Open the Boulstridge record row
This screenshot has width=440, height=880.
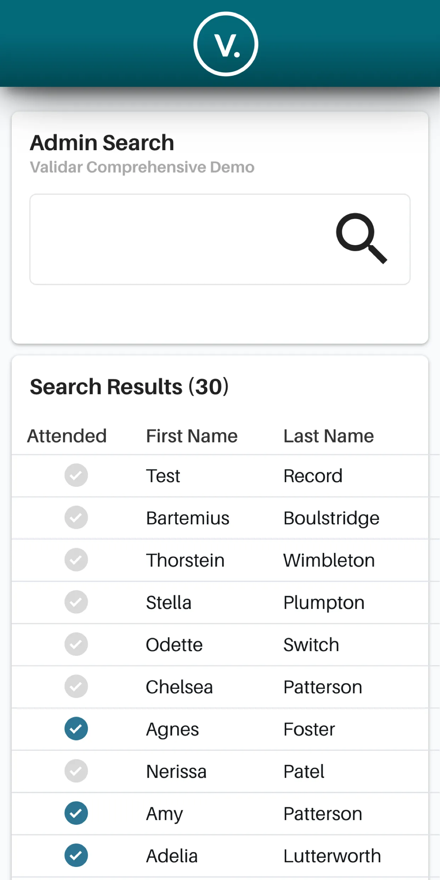coord(331,518)
